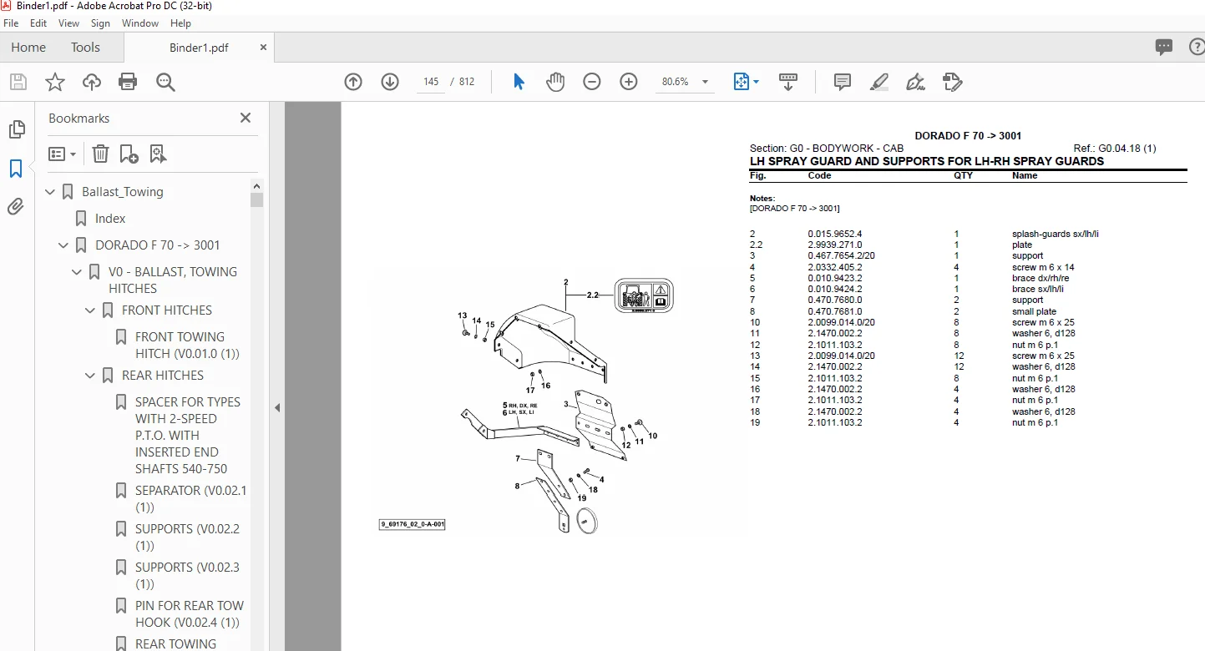Go to next page arrow

point(390,82)
